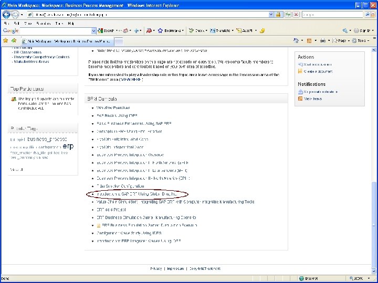378x283 pixels.
Task: Click the Favorites Center yellow star icon
Action: [6, 41]
